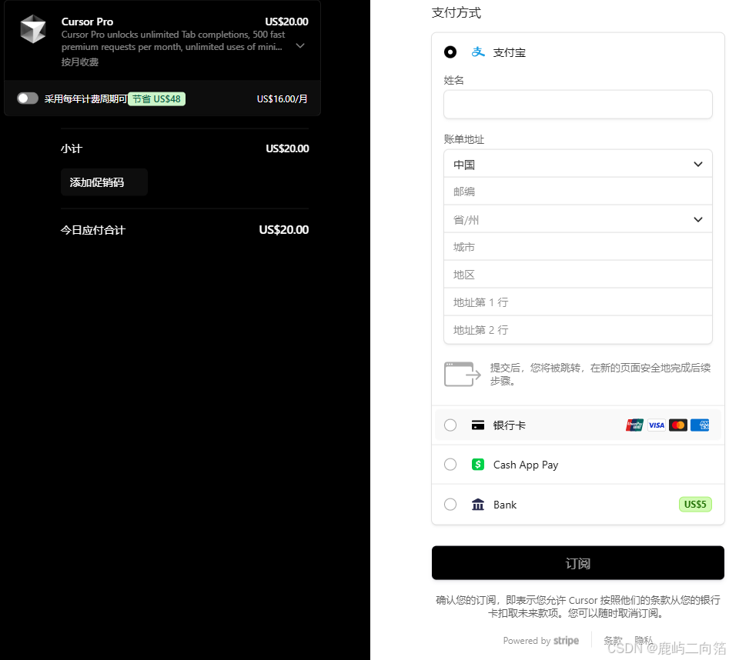Open the 隐私 privacy link

[644, 641]
